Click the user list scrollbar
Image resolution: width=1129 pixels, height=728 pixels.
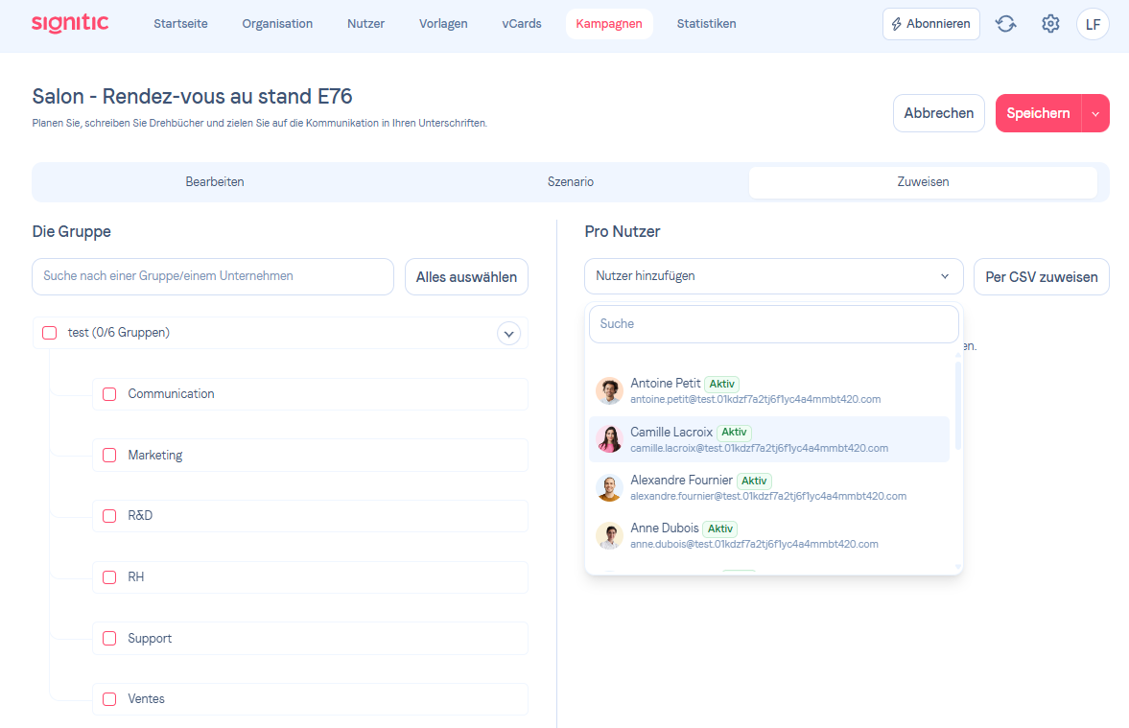[957, 407]
